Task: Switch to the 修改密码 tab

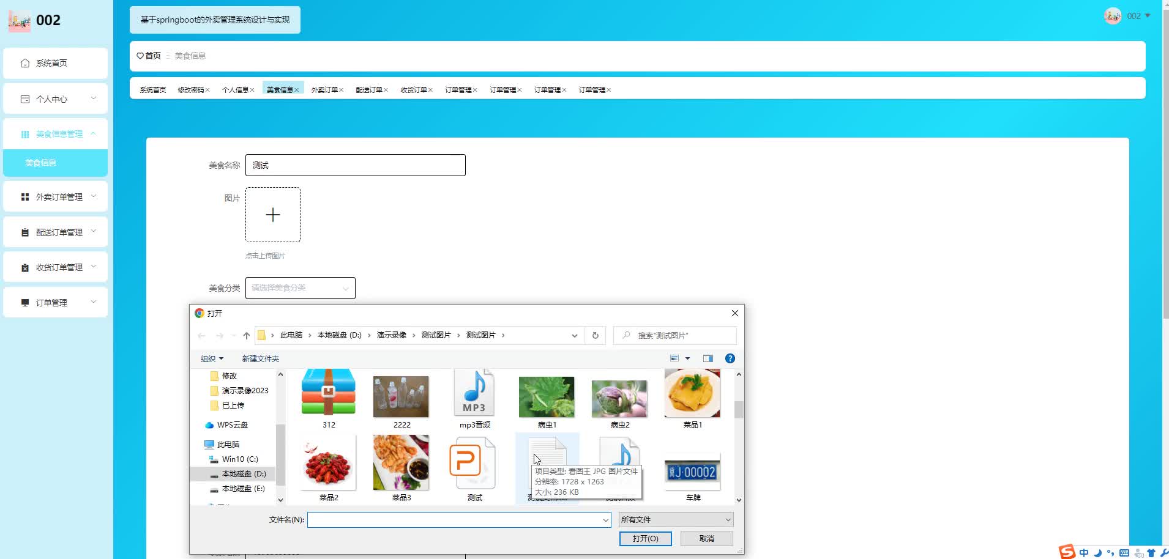Action: 191,90
